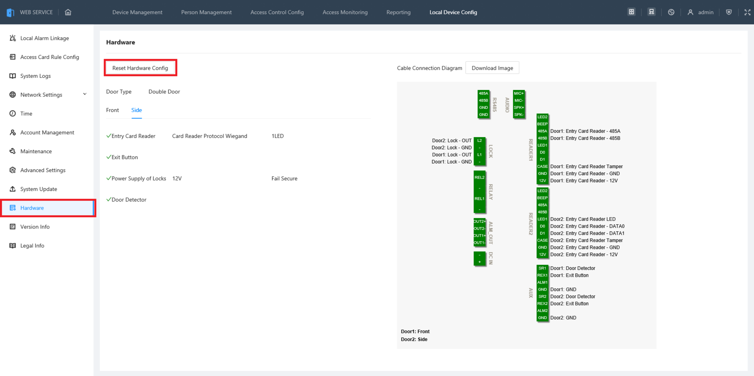Click the Reset Hardware Config button
This screenshot has width=754, height=376.
(140, 68)
